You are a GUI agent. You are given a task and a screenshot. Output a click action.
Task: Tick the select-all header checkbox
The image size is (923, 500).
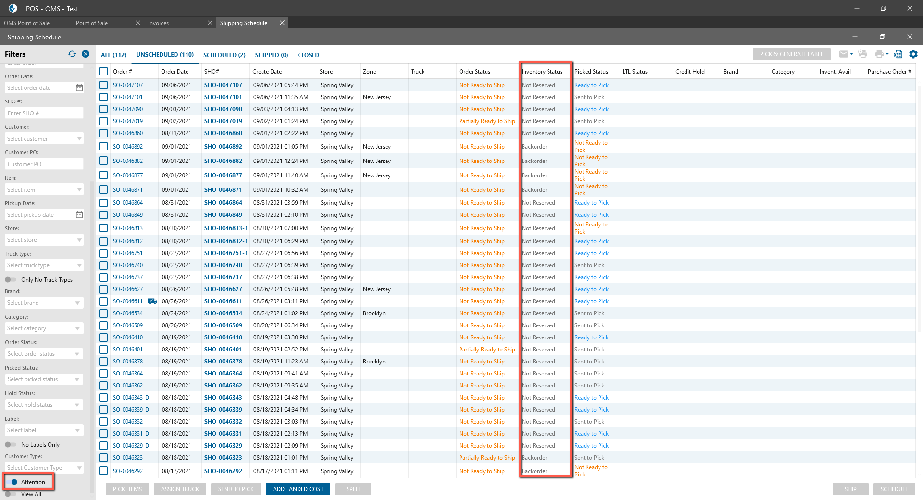[103, 71]
